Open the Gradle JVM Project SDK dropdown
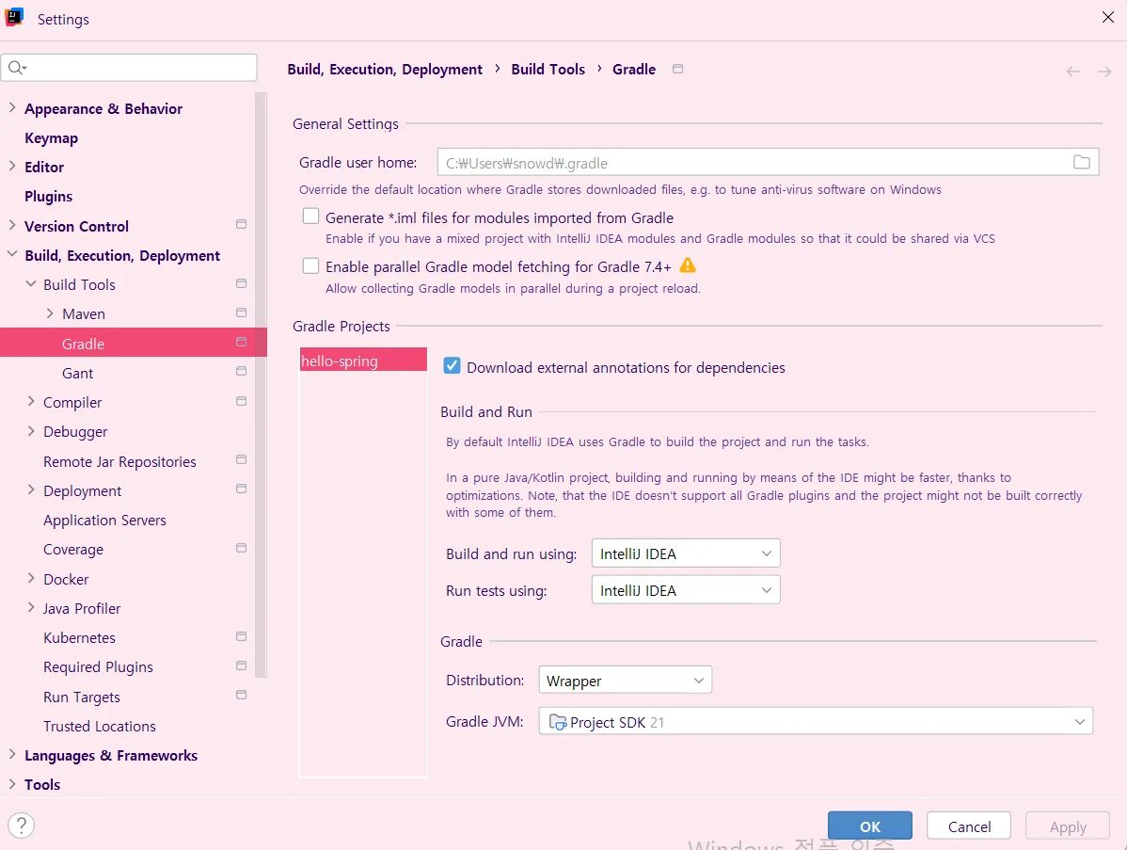The height and width of the screenshot is (850, 1127). 816,721
